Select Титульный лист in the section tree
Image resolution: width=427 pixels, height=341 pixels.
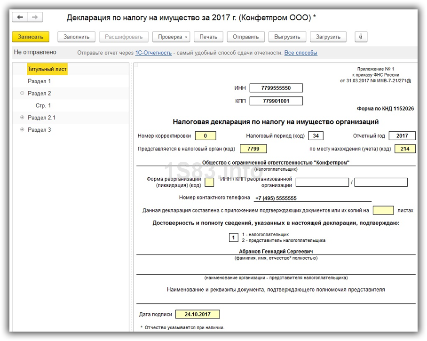tap(47, 69)
